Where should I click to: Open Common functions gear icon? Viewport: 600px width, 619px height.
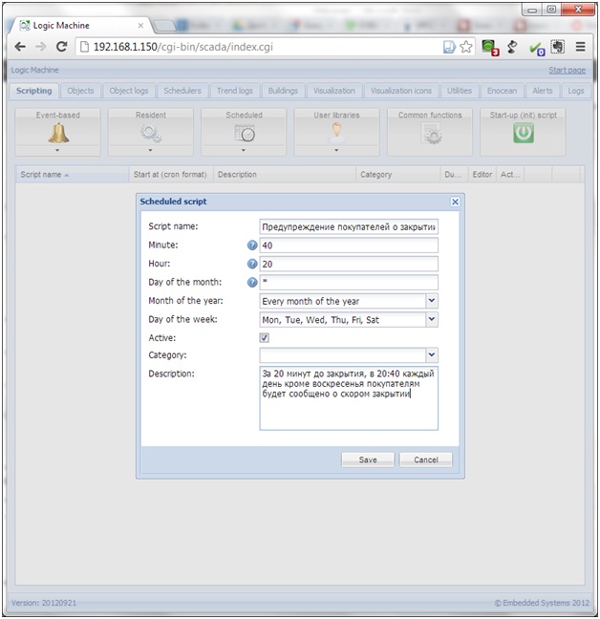tap(430, 134)
